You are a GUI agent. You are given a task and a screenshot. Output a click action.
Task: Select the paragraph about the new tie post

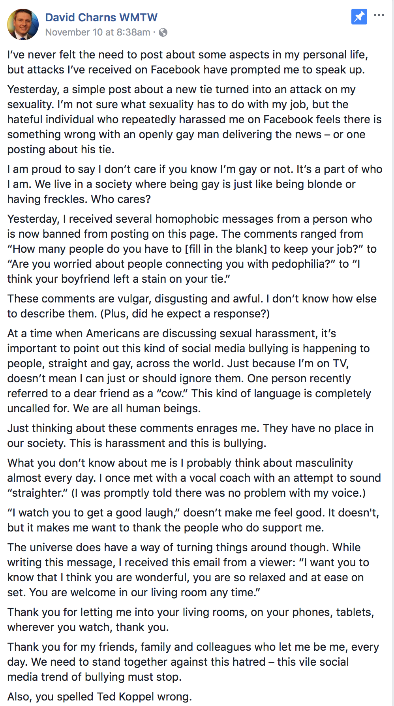195,119
